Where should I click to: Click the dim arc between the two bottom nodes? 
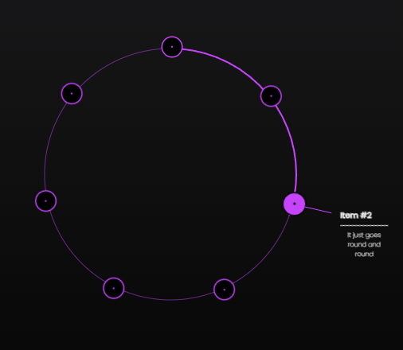pos(170,300)
